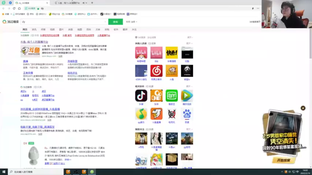Open the green iQIYI icon
Image resolution: width=312 pixels, height=175 pixels.
pyautogui.click(x=172, y=96)
